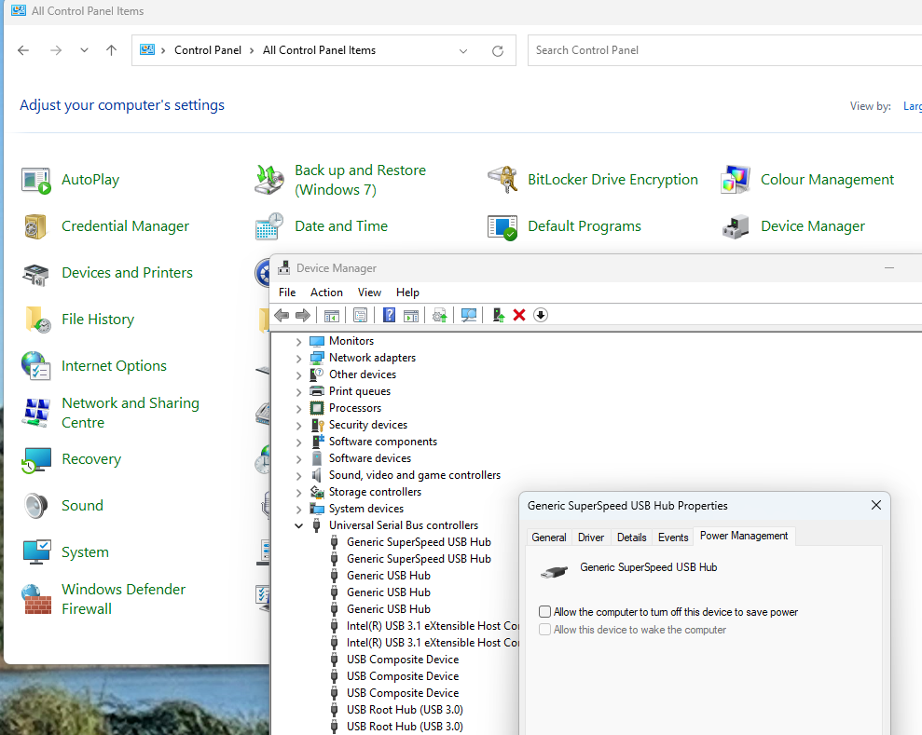Switch to the General tab
The width and height of the screenshot is (922, 735).
(548, 538)
